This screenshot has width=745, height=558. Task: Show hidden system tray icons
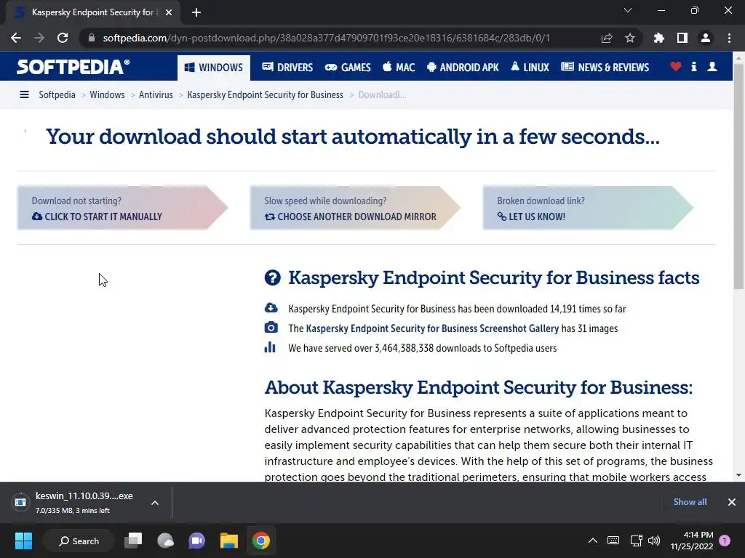click(592, 541)
